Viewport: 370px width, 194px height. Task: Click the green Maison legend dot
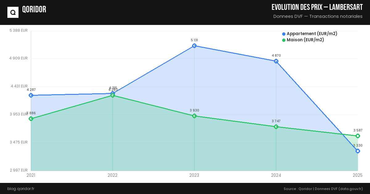click(x=284, y=40)
